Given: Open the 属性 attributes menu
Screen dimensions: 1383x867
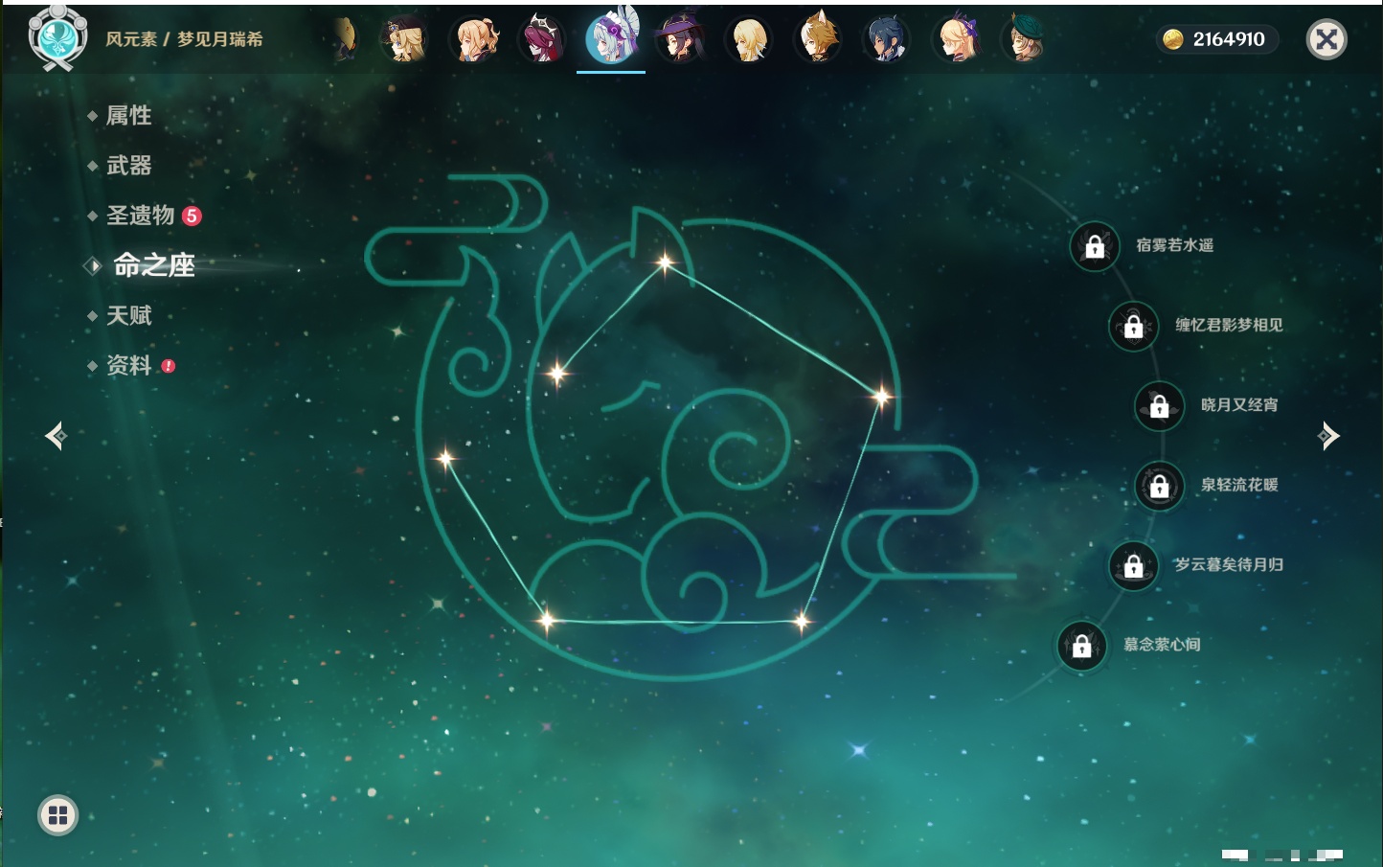Looking at the screenshot, I should [x=128, y=116].
